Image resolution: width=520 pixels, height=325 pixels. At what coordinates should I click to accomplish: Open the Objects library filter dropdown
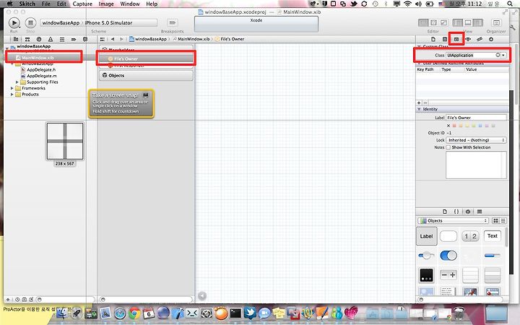453,220
